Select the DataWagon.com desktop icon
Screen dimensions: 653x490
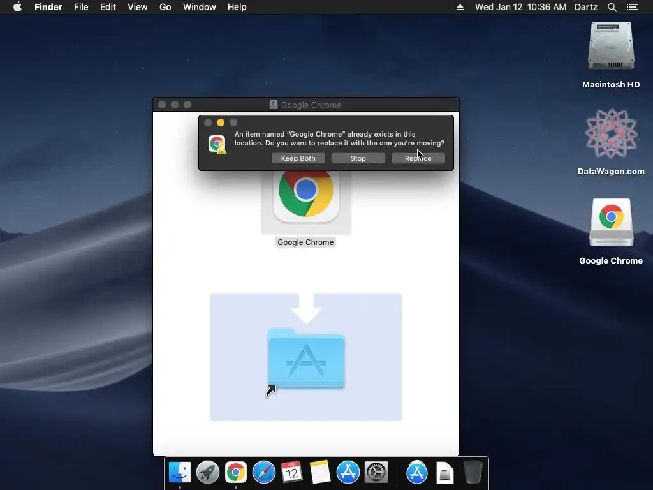click(x=611, y=133)
